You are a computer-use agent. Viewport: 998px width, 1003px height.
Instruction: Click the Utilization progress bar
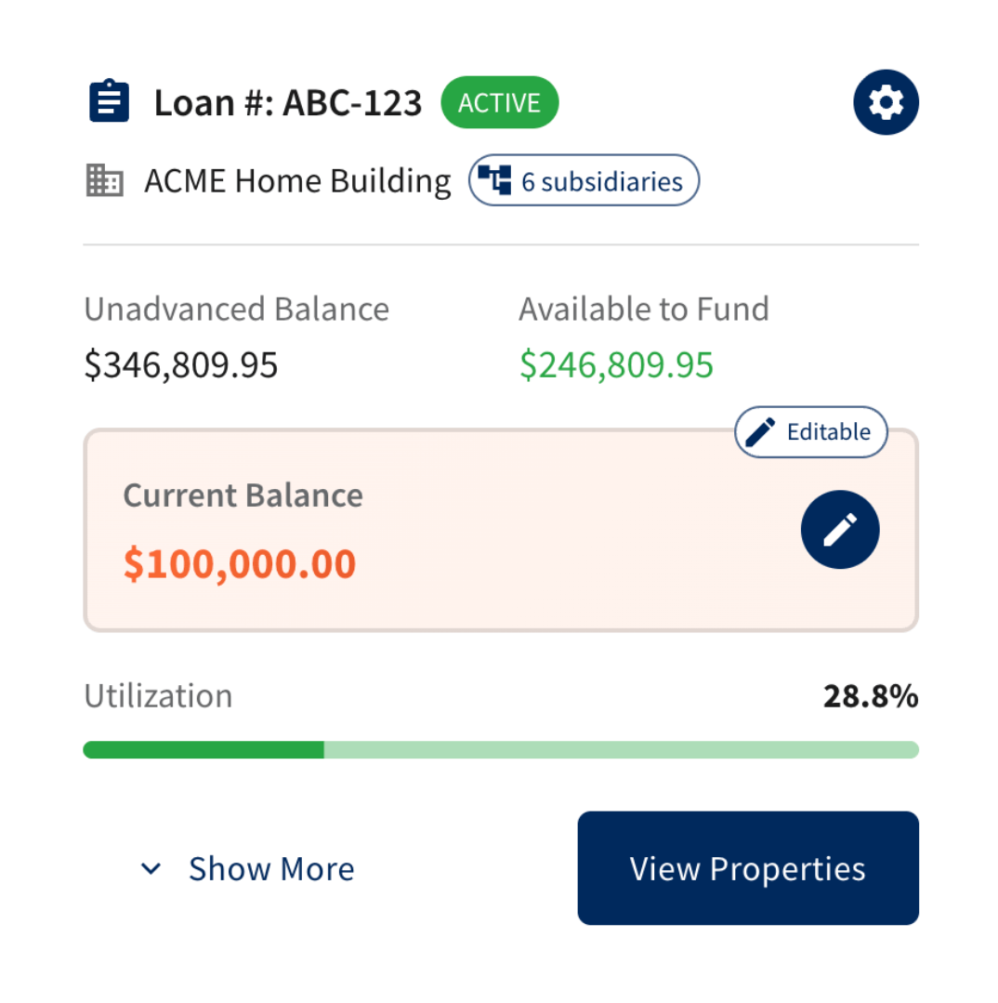[500, 749]
